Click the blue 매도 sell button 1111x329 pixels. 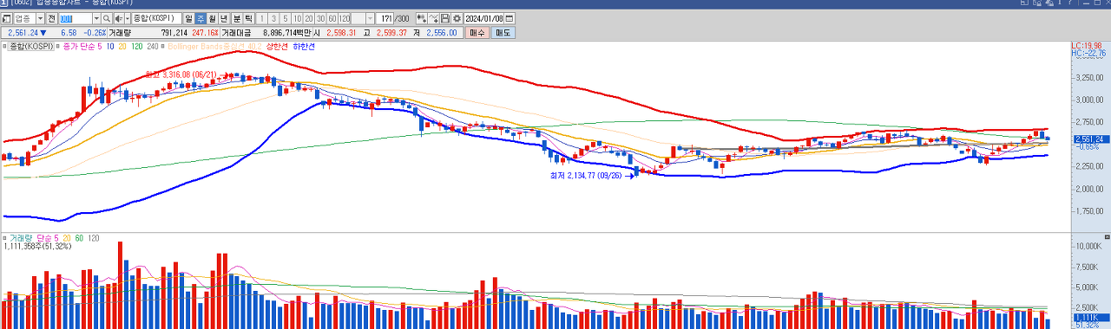[x=503, y=32]
